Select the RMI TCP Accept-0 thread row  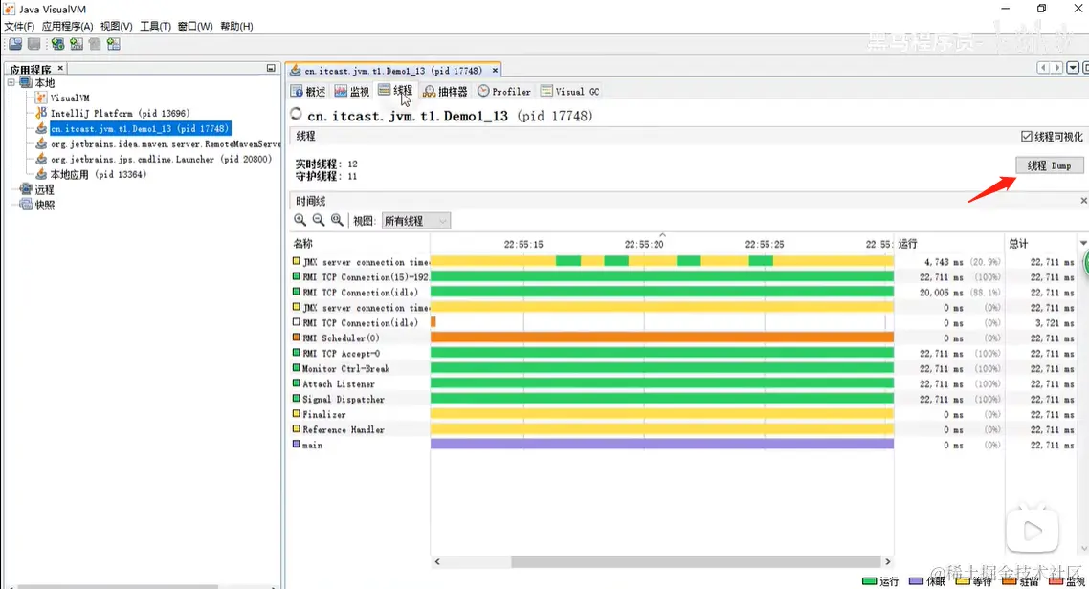point(683,353)
